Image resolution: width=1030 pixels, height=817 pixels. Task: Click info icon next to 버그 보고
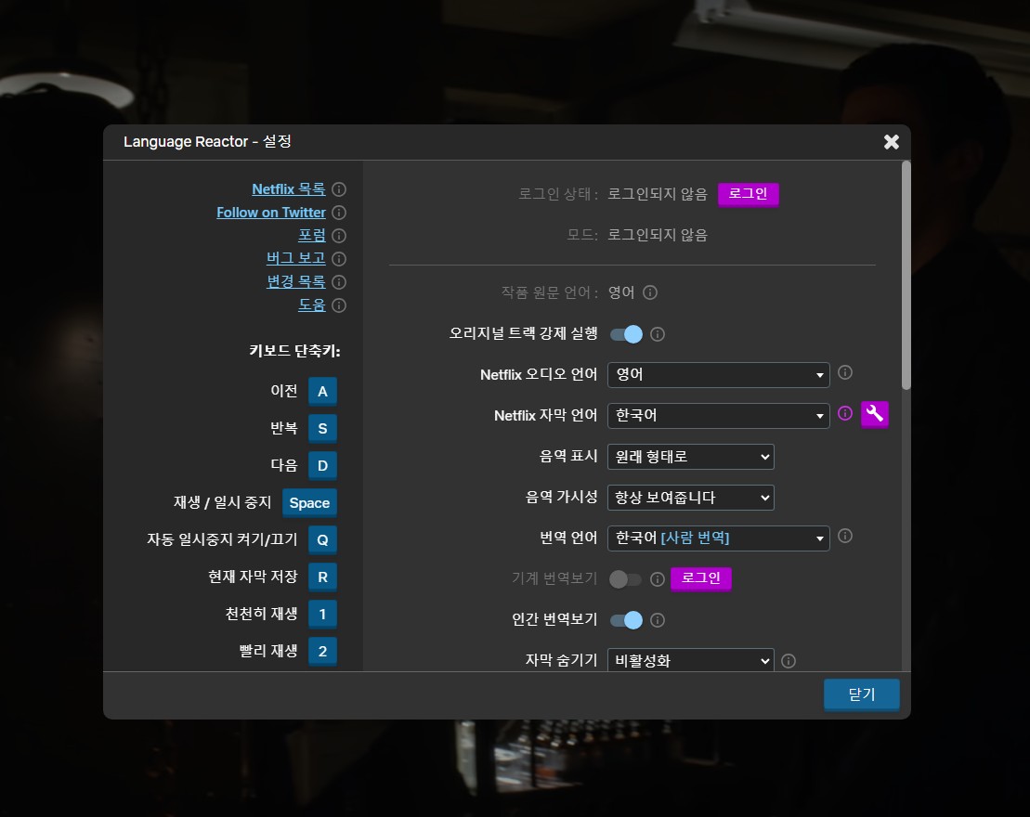tap(339, 259)
